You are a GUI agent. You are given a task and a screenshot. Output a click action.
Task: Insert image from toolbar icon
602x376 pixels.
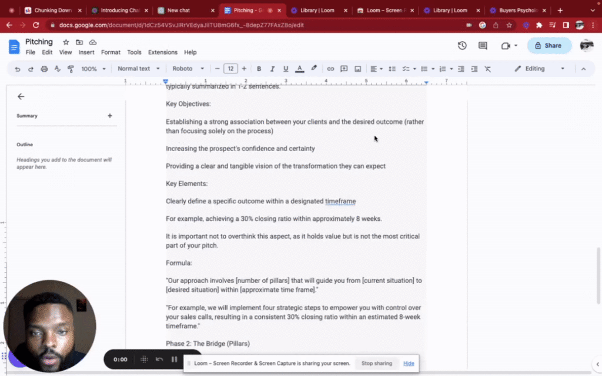pos(358,69)
